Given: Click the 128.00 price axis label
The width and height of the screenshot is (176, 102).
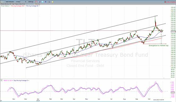Looking at the screenshot, I should pos(173,15).
